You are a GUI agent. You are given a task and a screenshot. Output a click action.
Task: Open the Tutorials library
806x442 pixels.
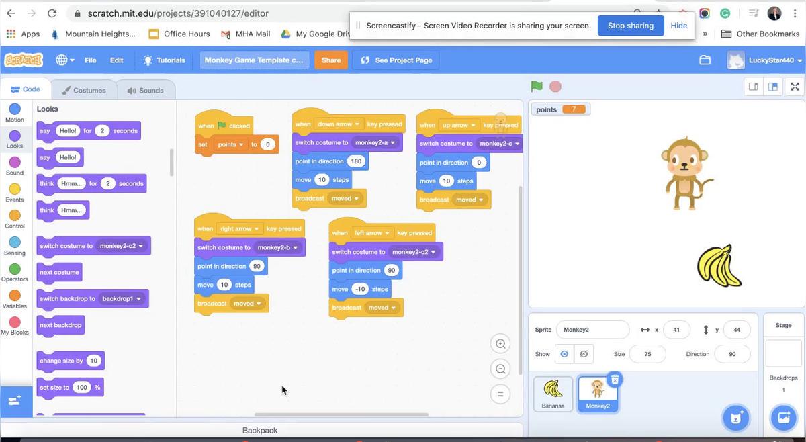click(x=165, y=60)
